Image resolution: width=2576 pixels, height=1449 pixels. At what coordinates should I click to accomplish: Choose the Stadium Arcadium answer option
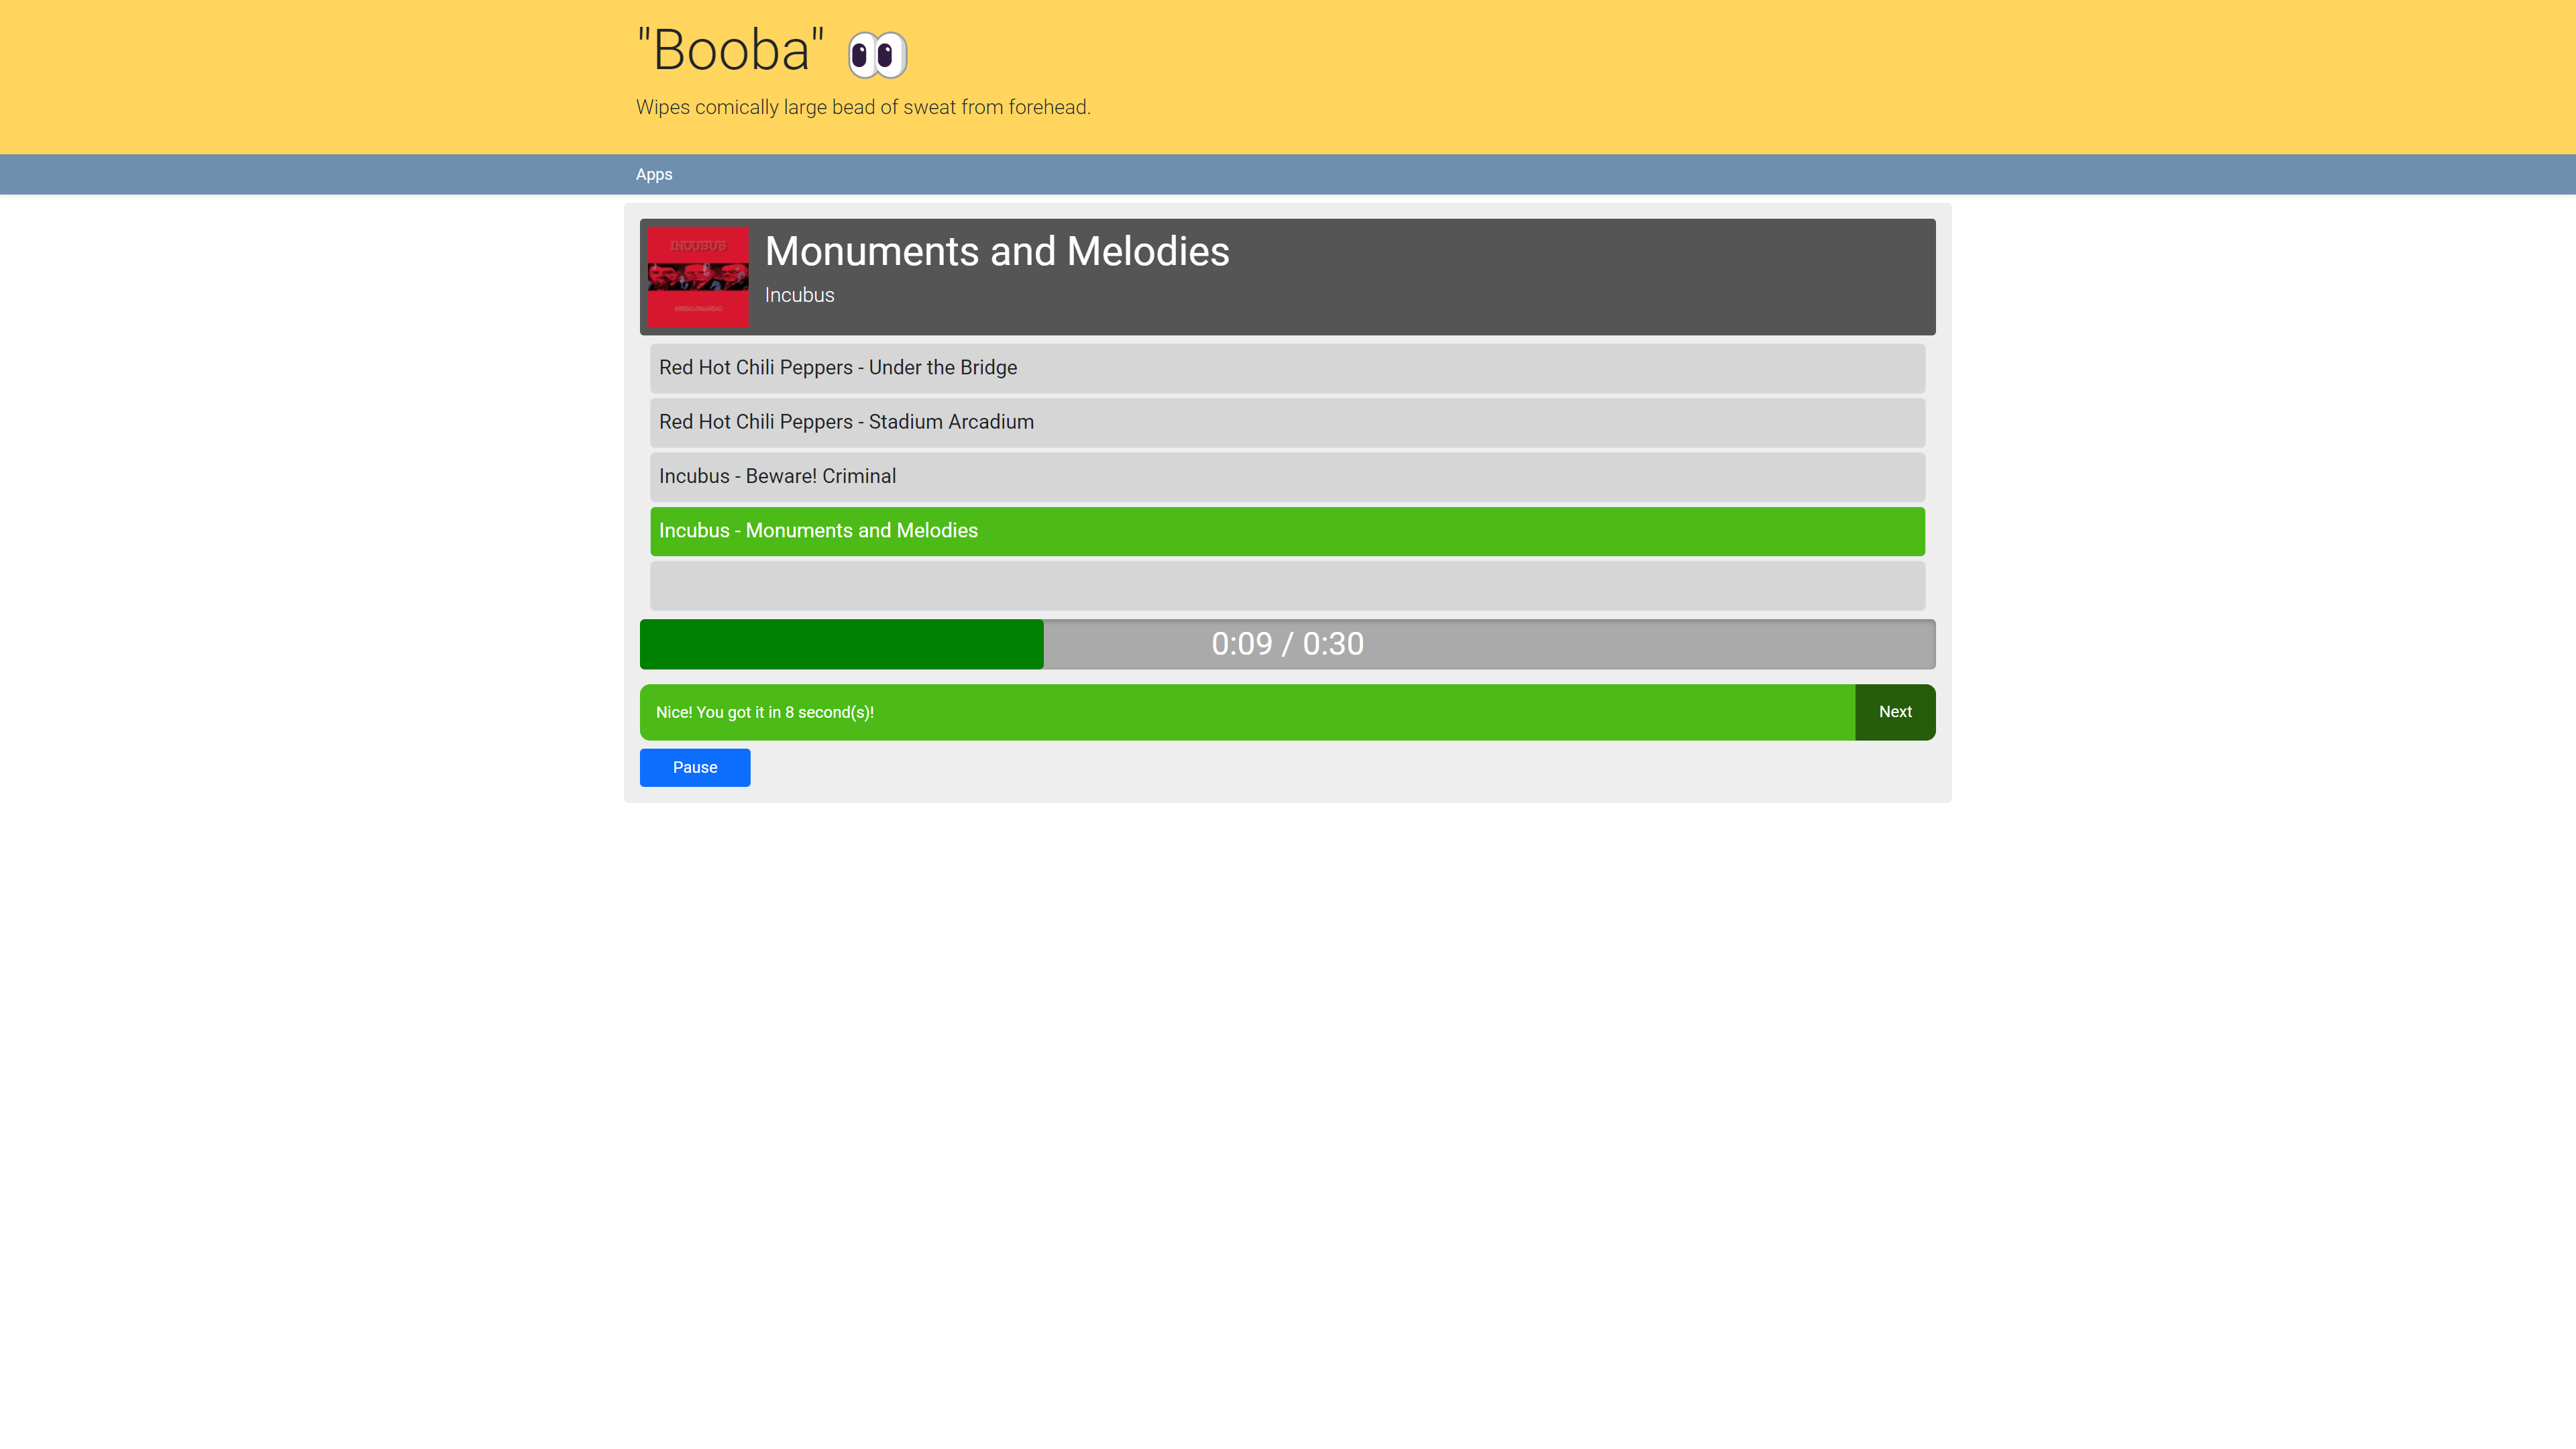[1286, 422]
